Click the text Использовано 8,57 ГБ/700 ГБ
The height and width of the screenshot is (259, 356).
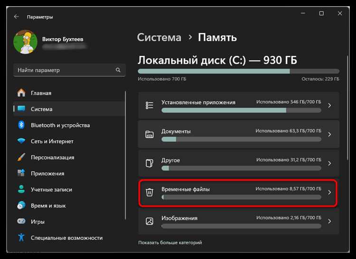[x=288, y=189]
